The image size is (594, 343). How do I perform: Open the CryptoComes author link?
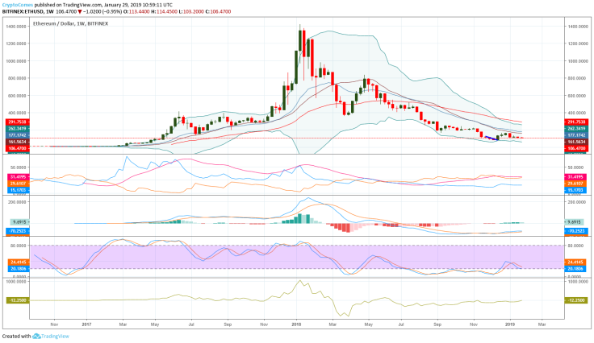tap(18, 5)
